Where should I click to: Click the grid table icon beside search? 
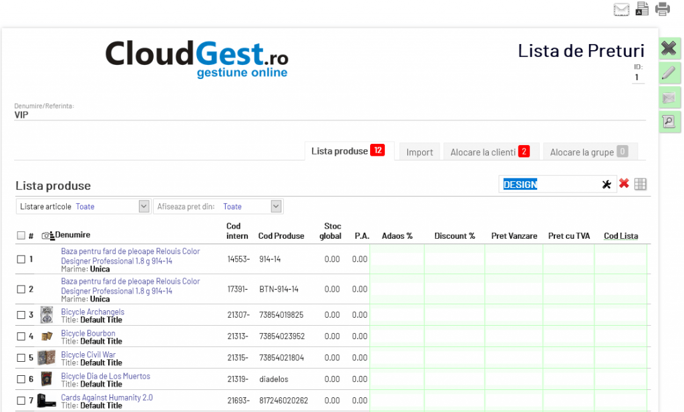coord(641,185)
